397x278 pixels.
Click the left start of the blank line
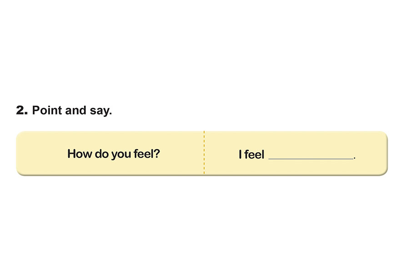(270, 159)
